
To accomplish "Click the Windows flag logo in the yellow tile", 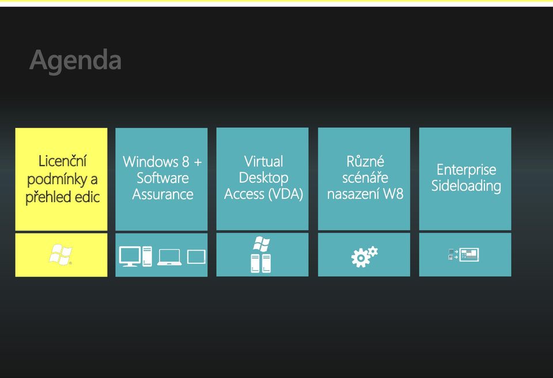I will (60, 255).
